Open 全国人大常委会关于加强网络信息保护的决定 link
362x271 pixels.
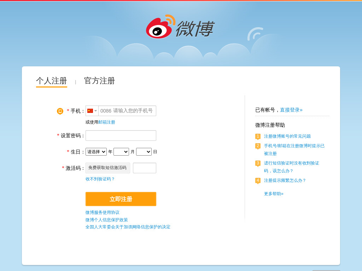(x=128, y=227)
